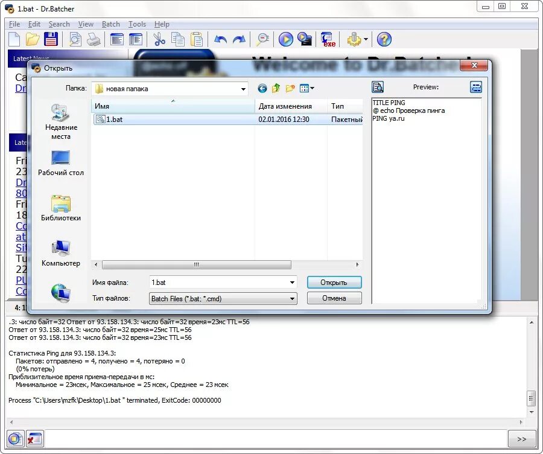The image size is (543, 454).
Task: Click the Save floppy disk icon
Action: [51, 39]
